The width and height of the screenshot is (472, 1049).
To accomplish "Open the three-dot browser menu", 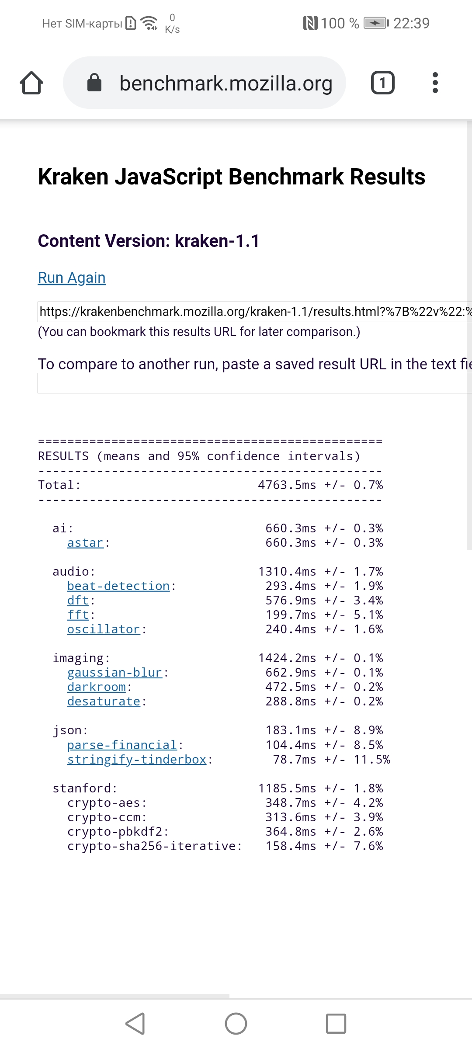I will pos(435,83).
